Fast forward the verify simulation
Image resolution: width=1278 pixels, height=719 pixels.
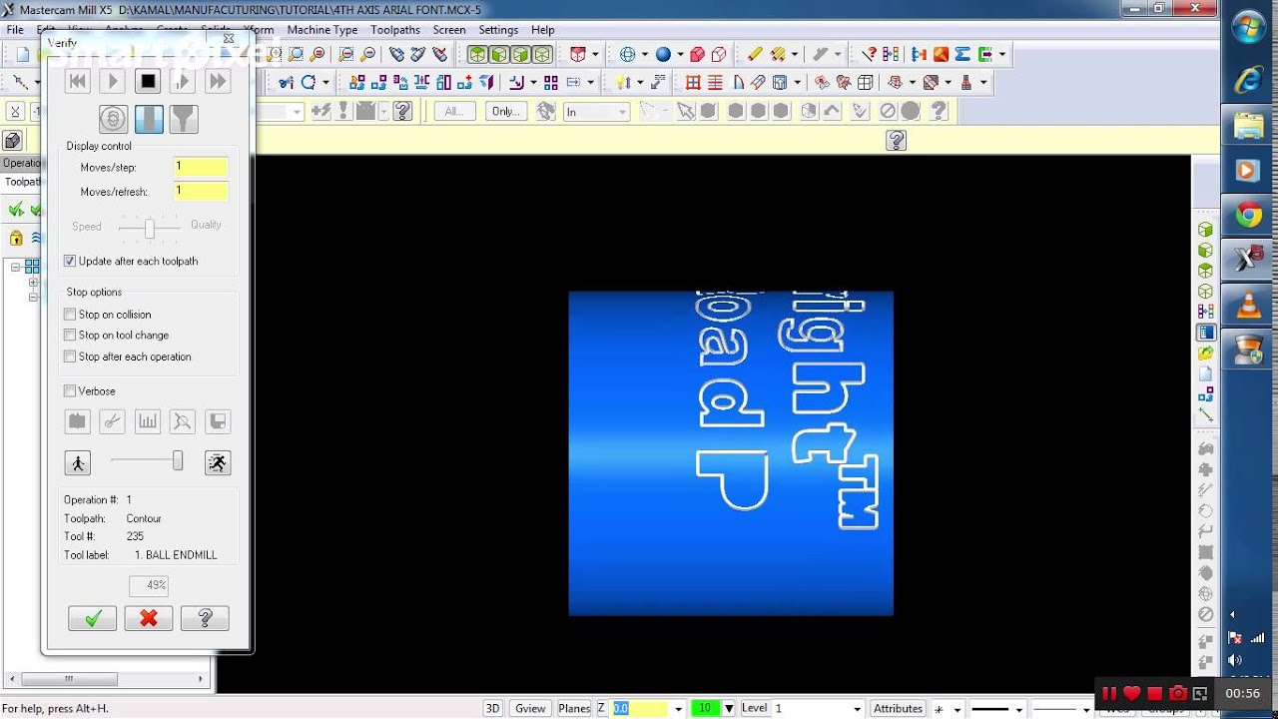(x=218, y=82)
